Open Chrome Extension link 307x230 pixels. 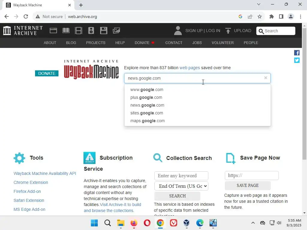tap(31, 182)
